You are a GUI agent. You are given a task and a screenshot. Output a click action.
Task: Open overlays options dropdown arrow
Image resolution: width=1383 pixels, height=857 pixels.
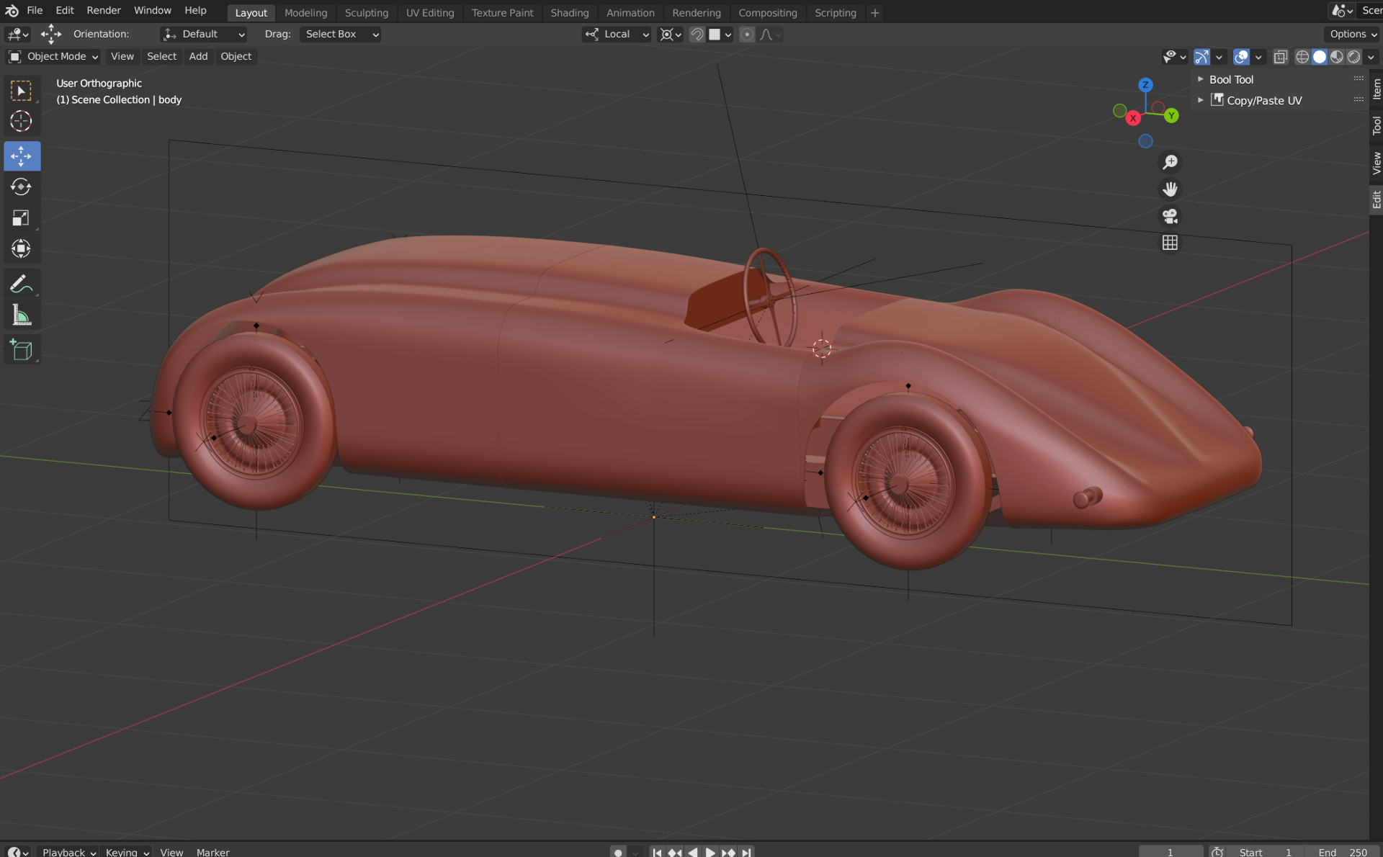1258,57
